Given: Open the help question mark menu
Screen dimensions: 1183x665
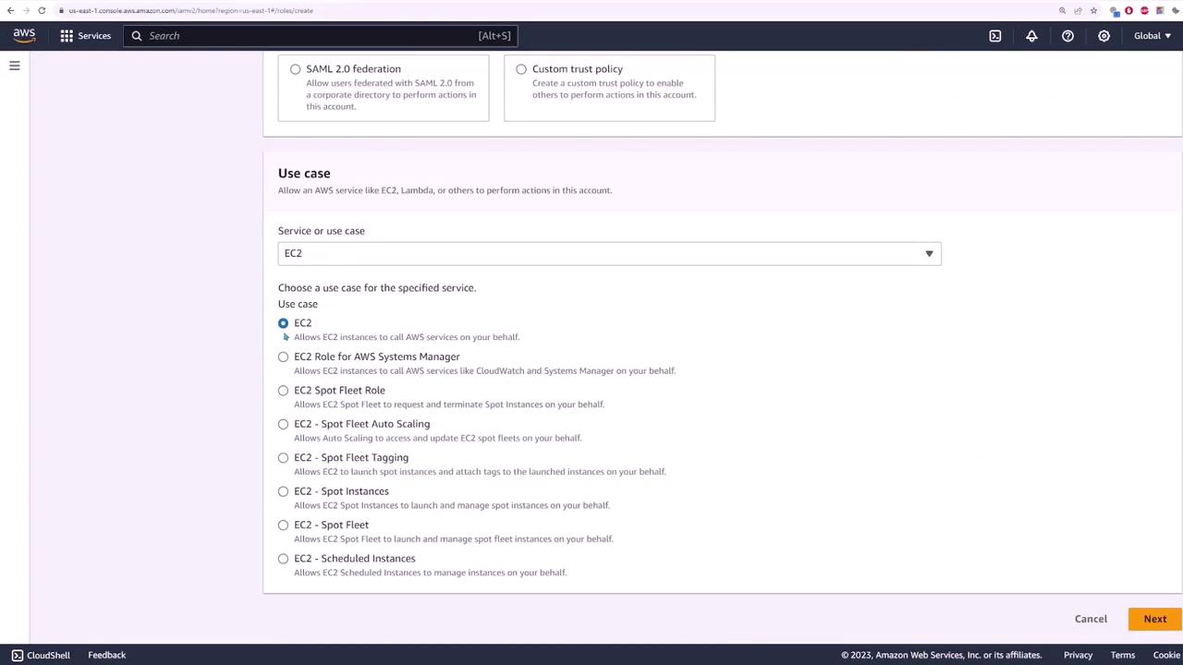Looking at the screenshot, I should pos(1067,36).
